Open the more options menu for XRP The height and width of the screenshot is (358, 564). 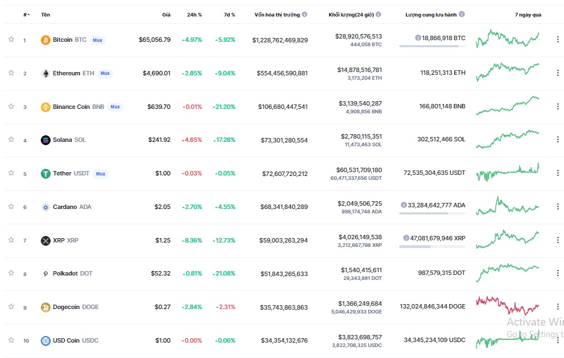pyautogui.click(x=557, y=240)
